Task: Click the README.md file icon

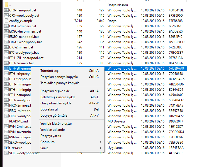Action: coord(6,121)
